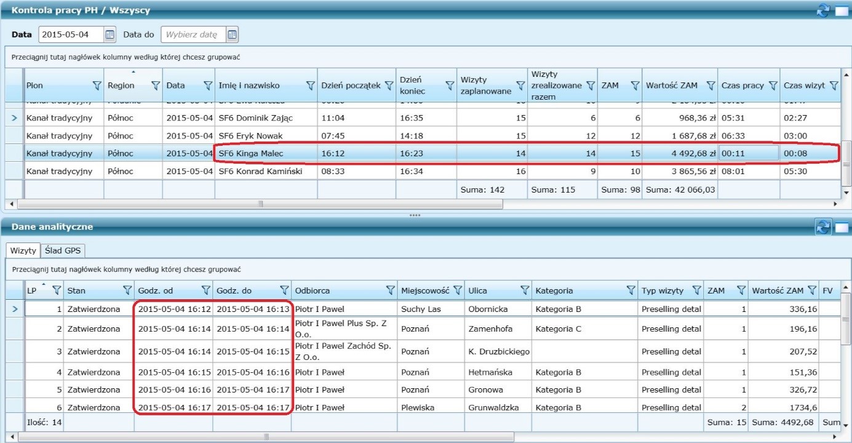Open filter for Miejscowość column
This screenshot has height=443, width=852.
click(x=457, y=290)
